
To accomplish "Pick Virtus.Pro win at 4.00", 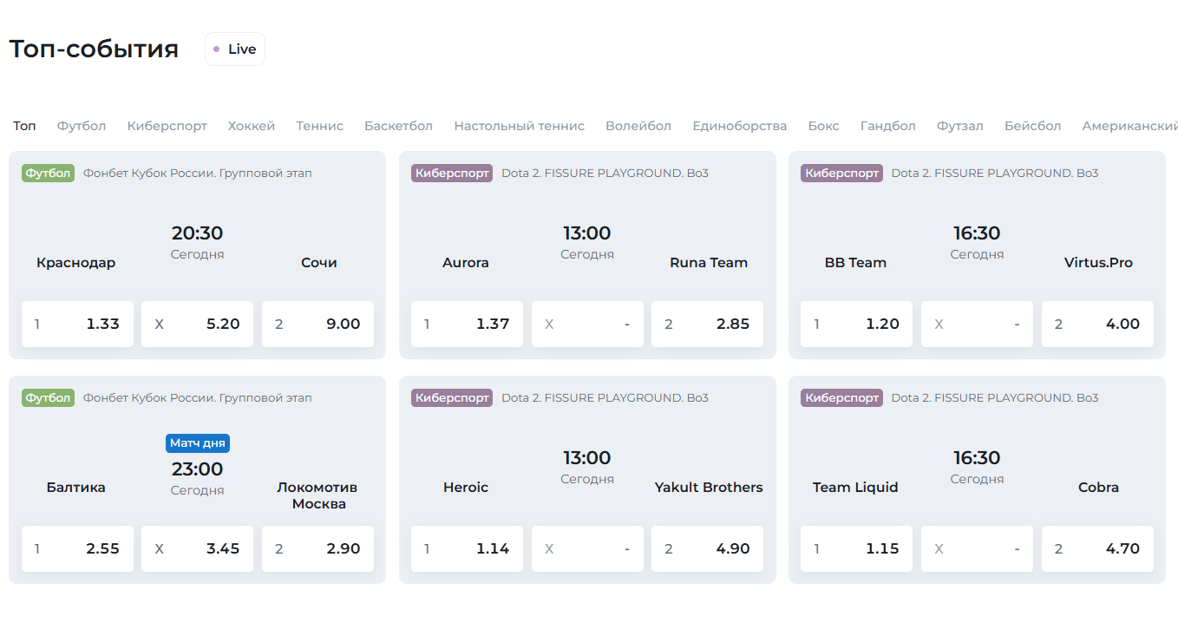I will click(1097, 325).
